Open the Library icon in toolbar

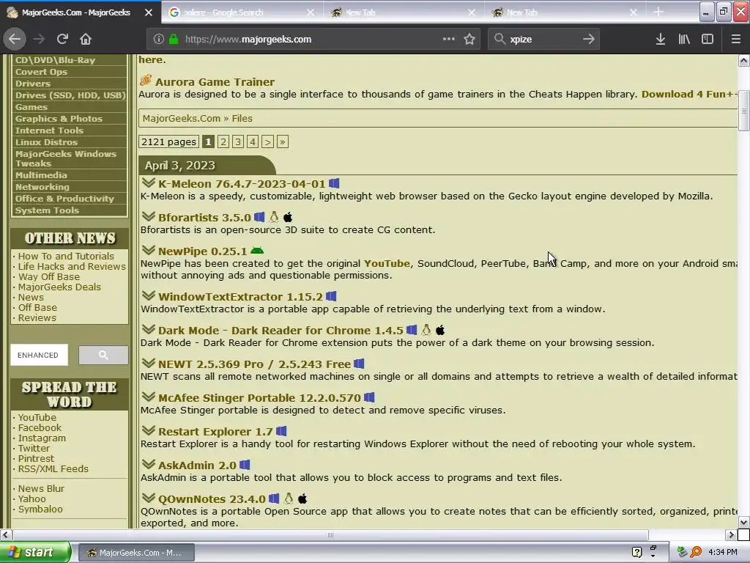(x=684, y=40)
